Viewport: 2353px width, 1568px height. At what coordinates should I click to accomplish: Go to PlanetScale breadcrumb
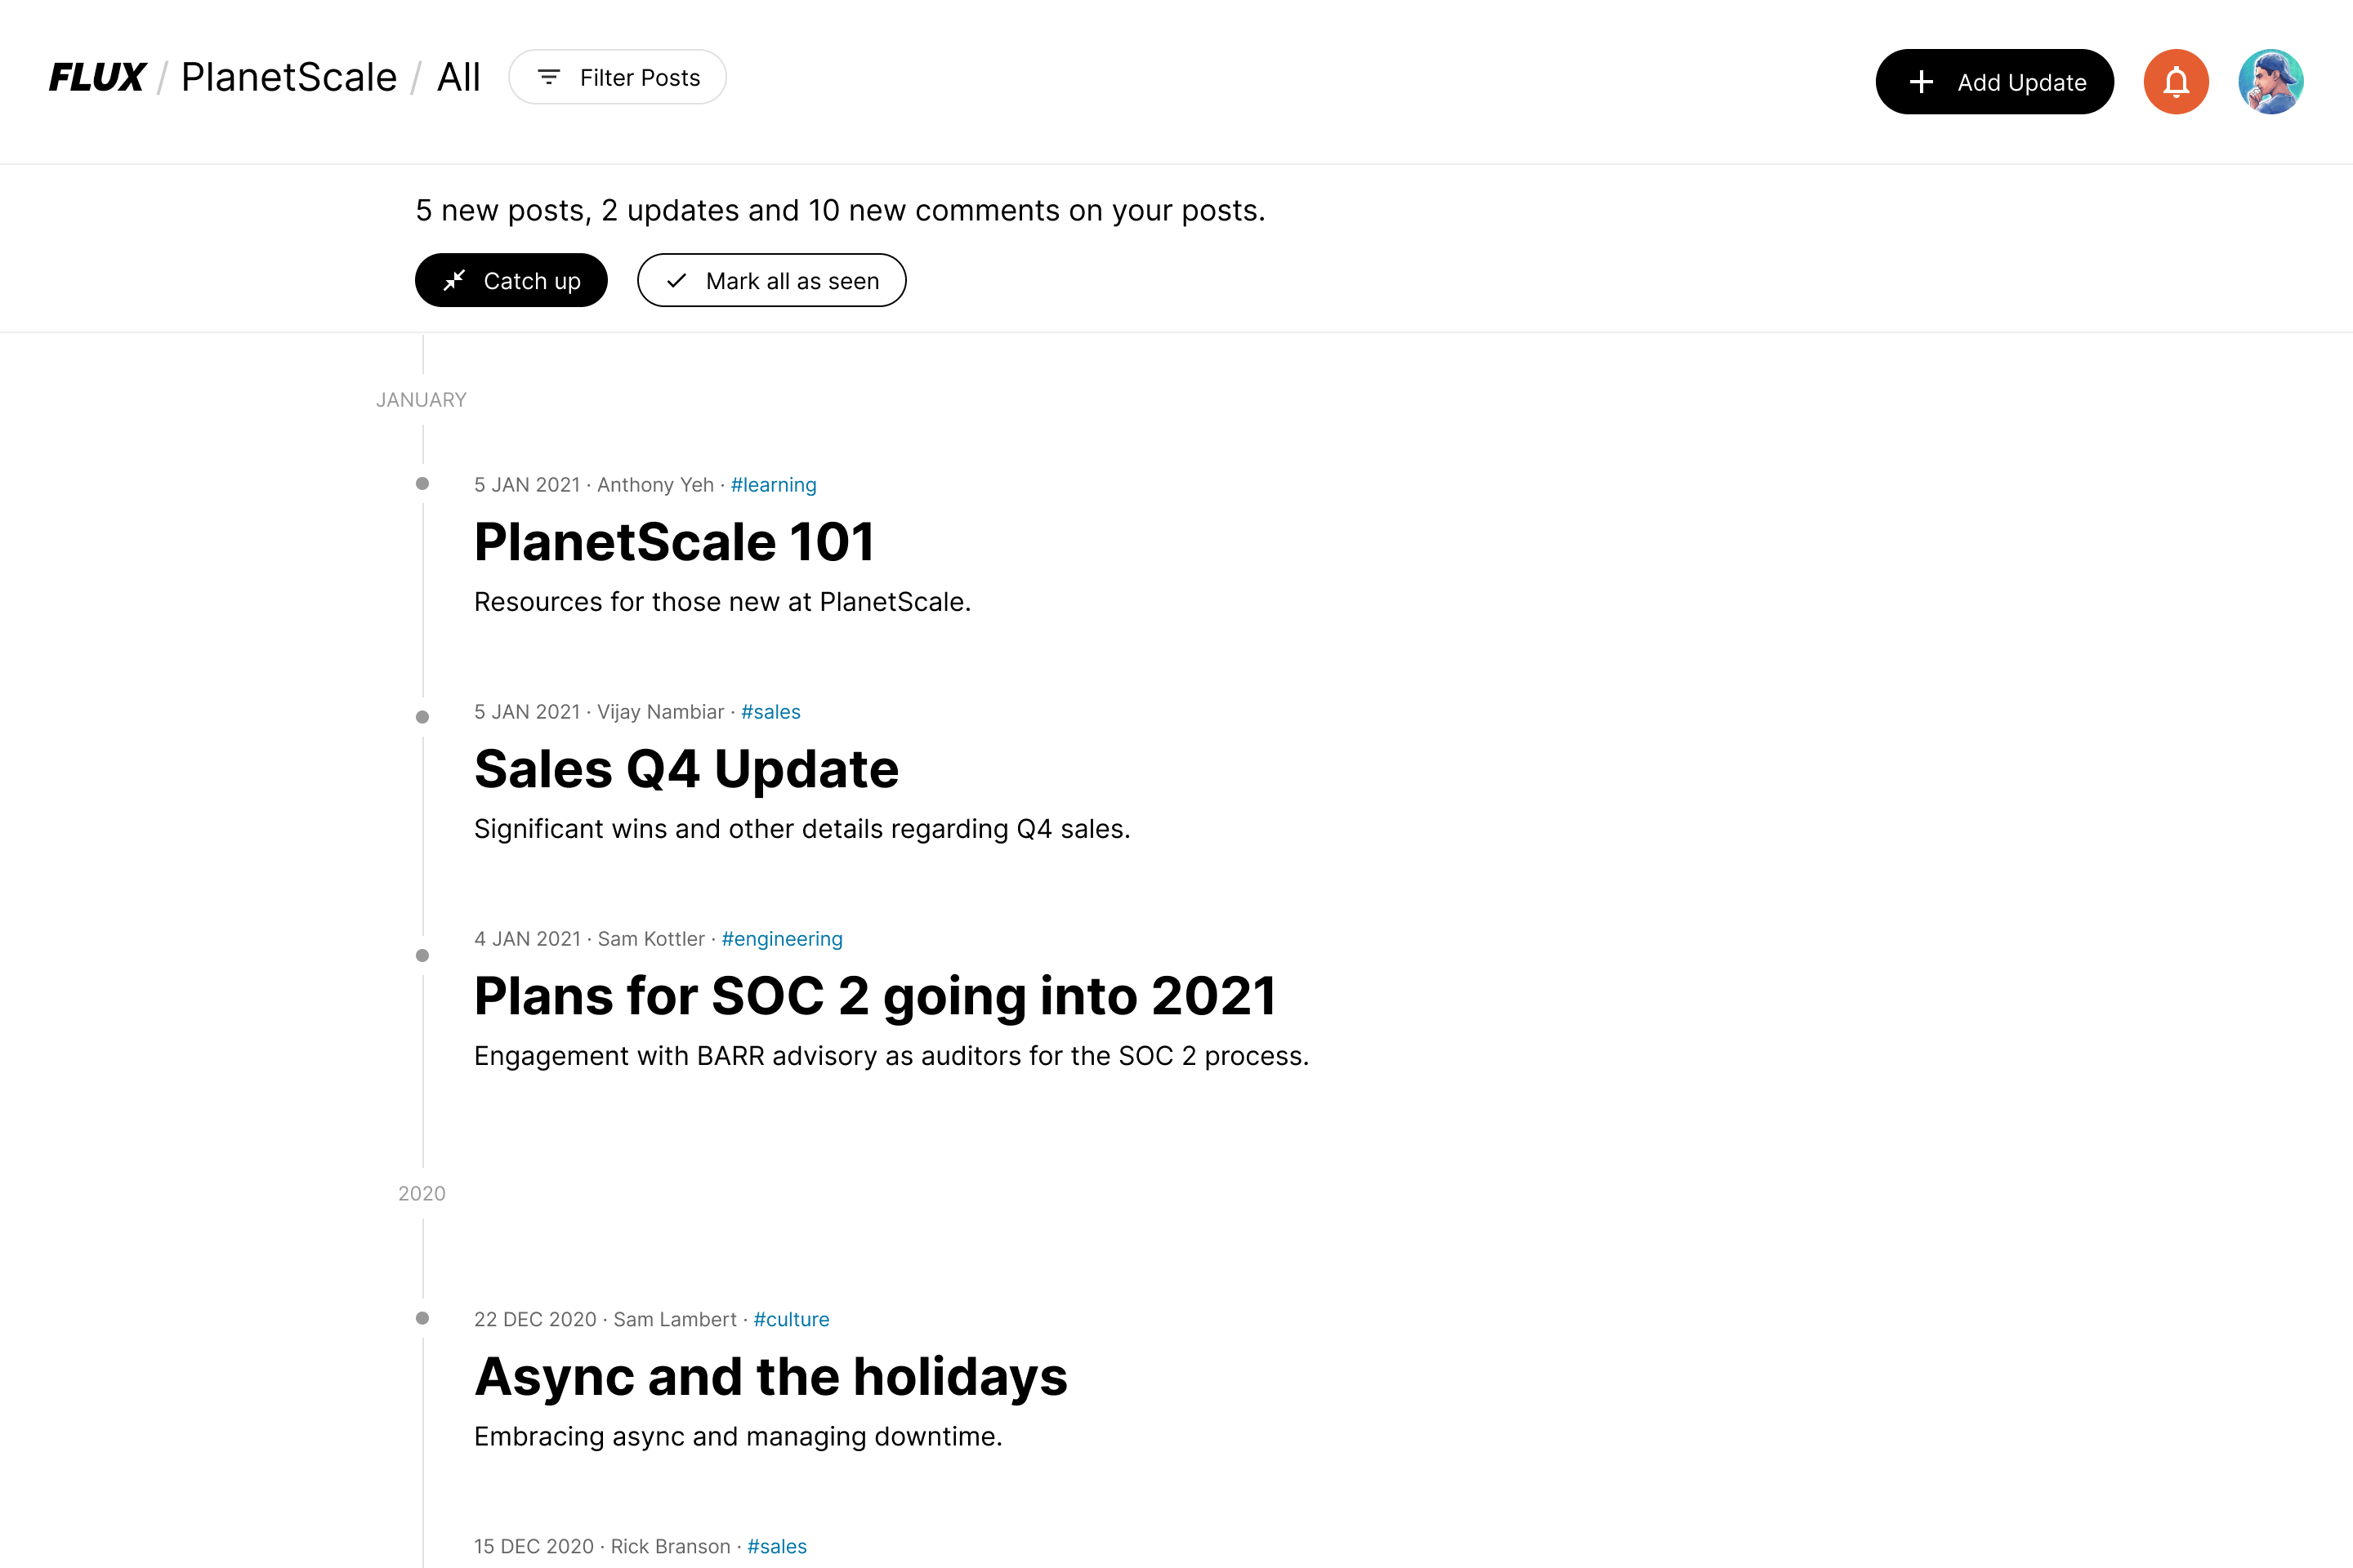pos(288,77)
